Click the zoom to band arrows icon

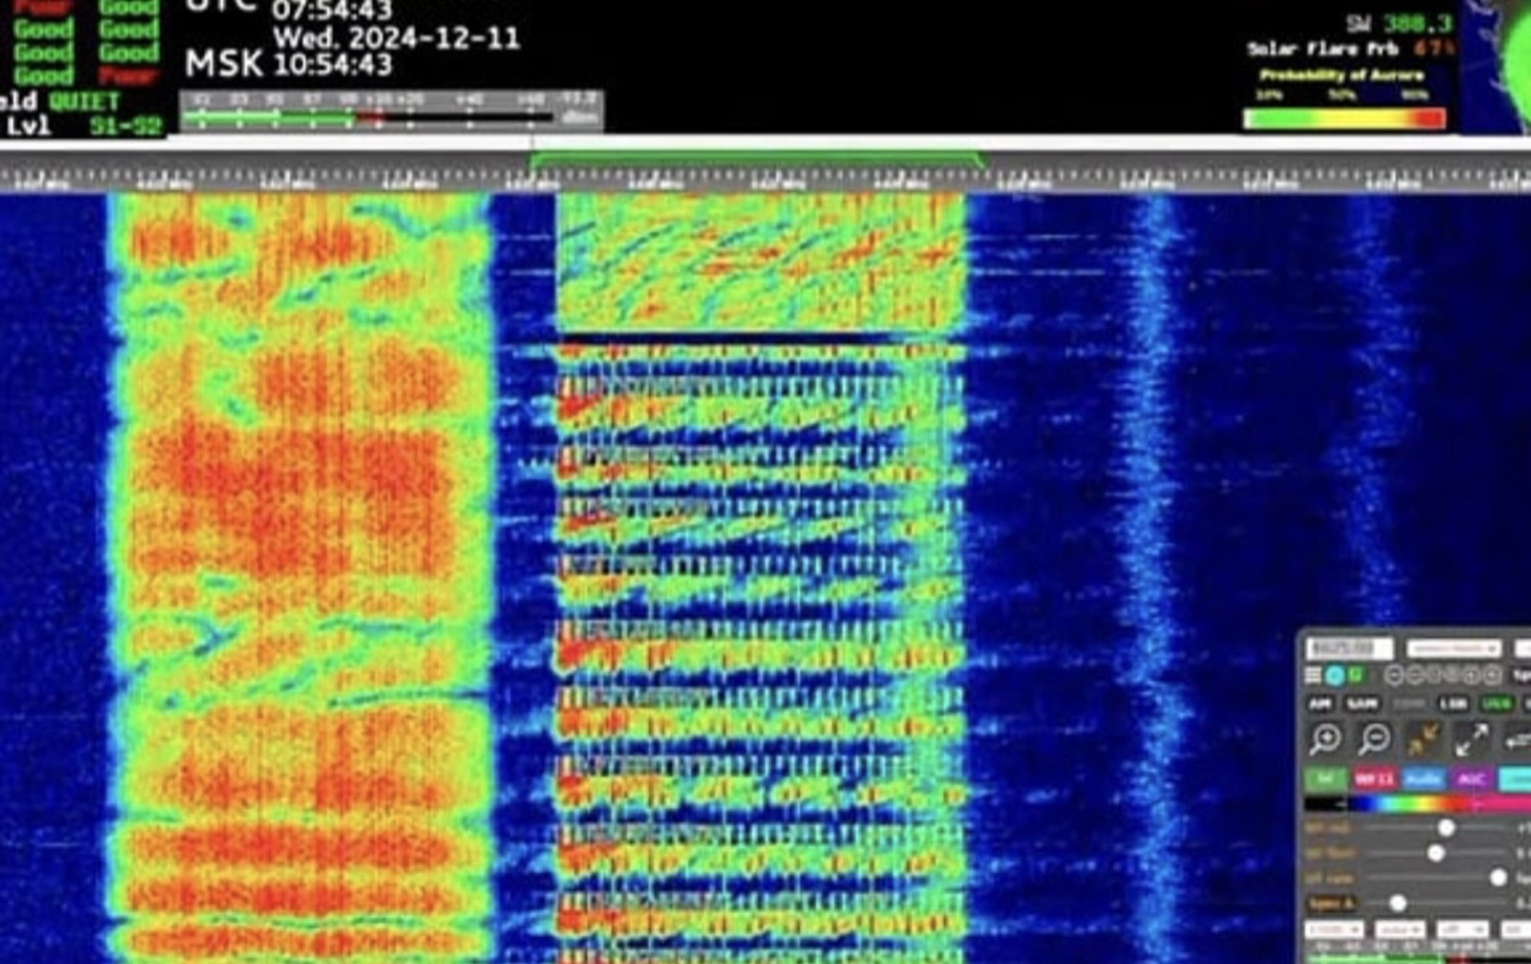coord(1424,739)
